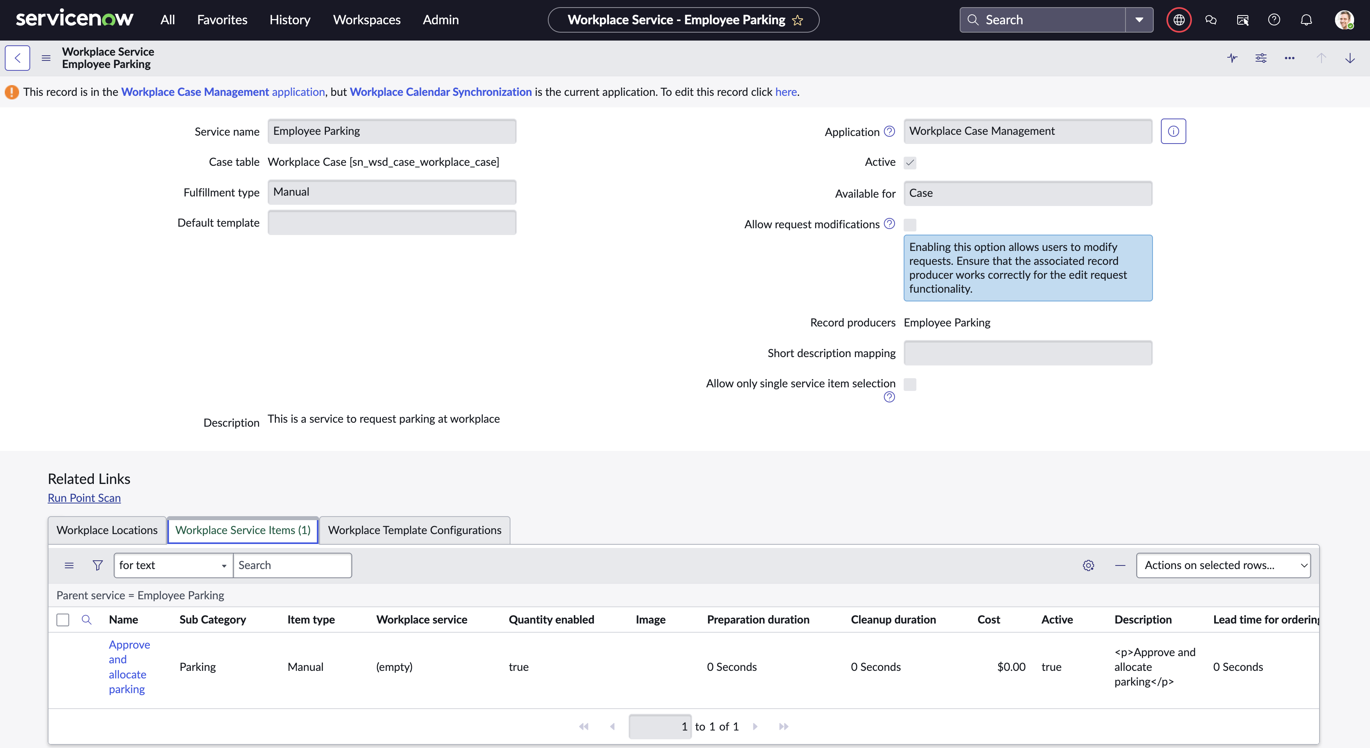Show help for Allow request modifications
The width and height of the screenshot is (1370, 748).
[x=889, y=224]
